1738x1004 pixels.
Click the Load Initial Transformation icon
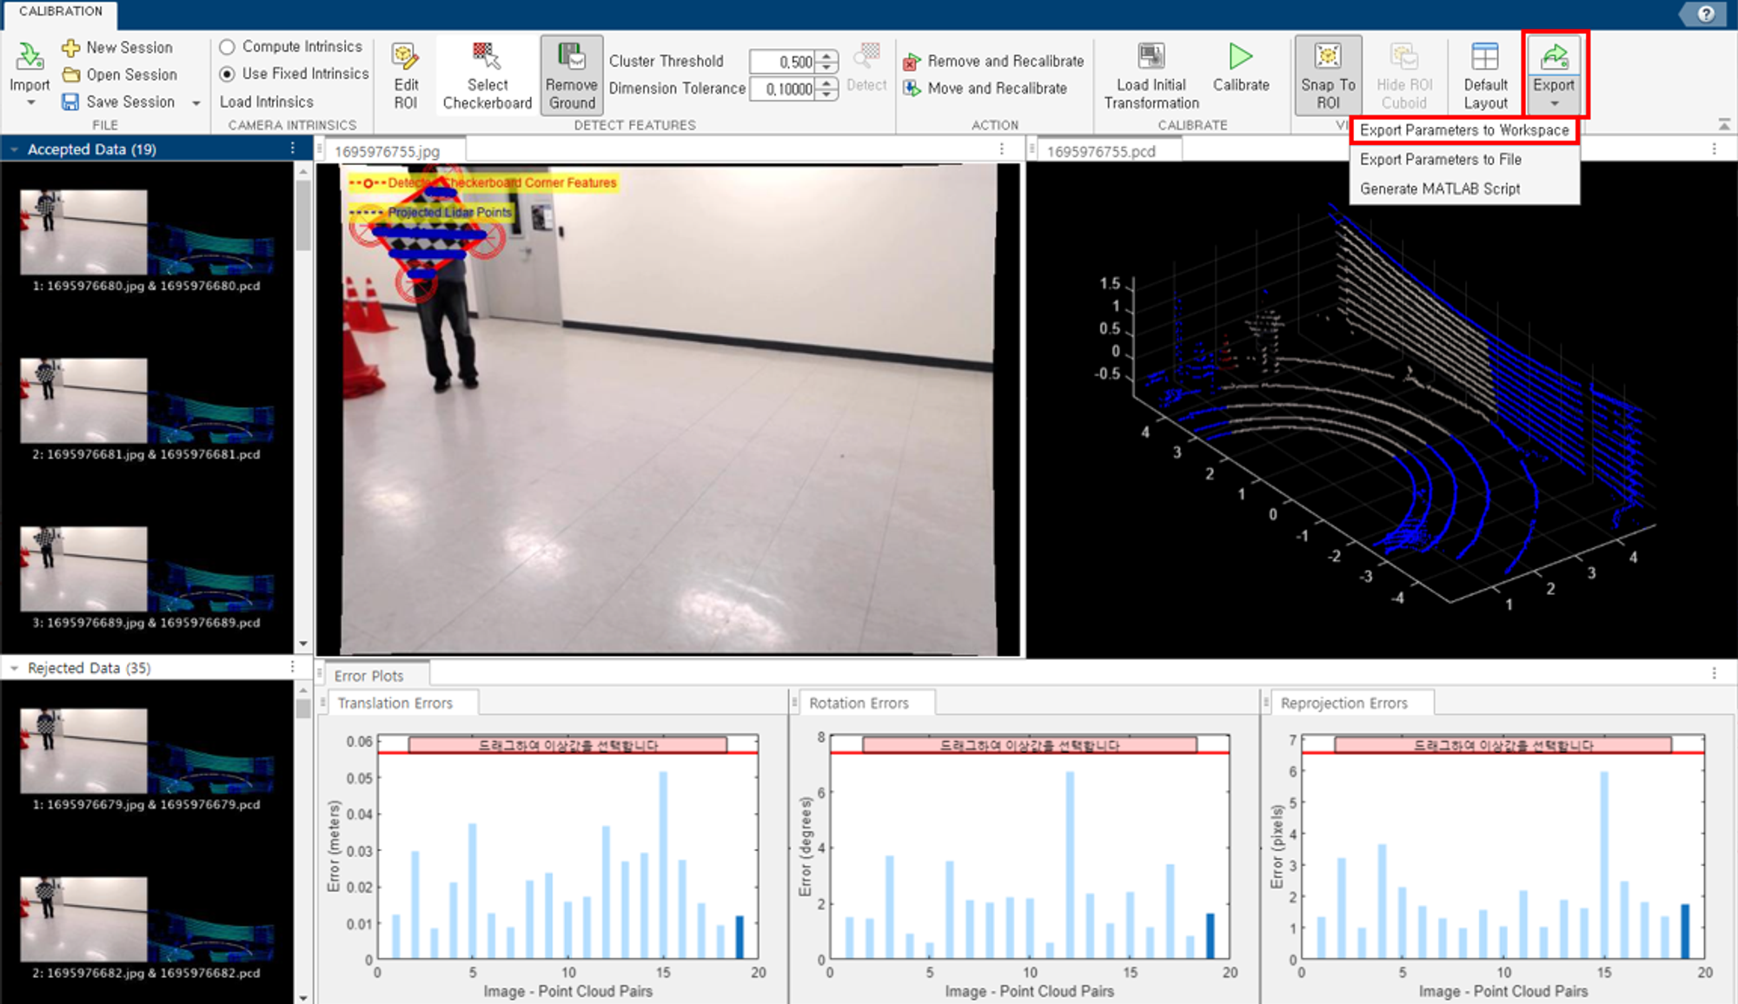[x=1151, y=57]
